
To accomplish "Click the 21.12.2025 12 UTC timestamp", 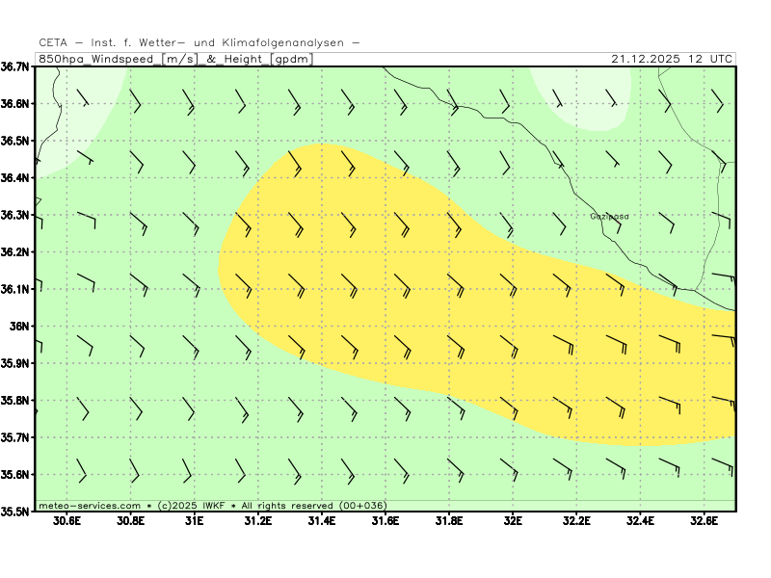I will [672, 59].
